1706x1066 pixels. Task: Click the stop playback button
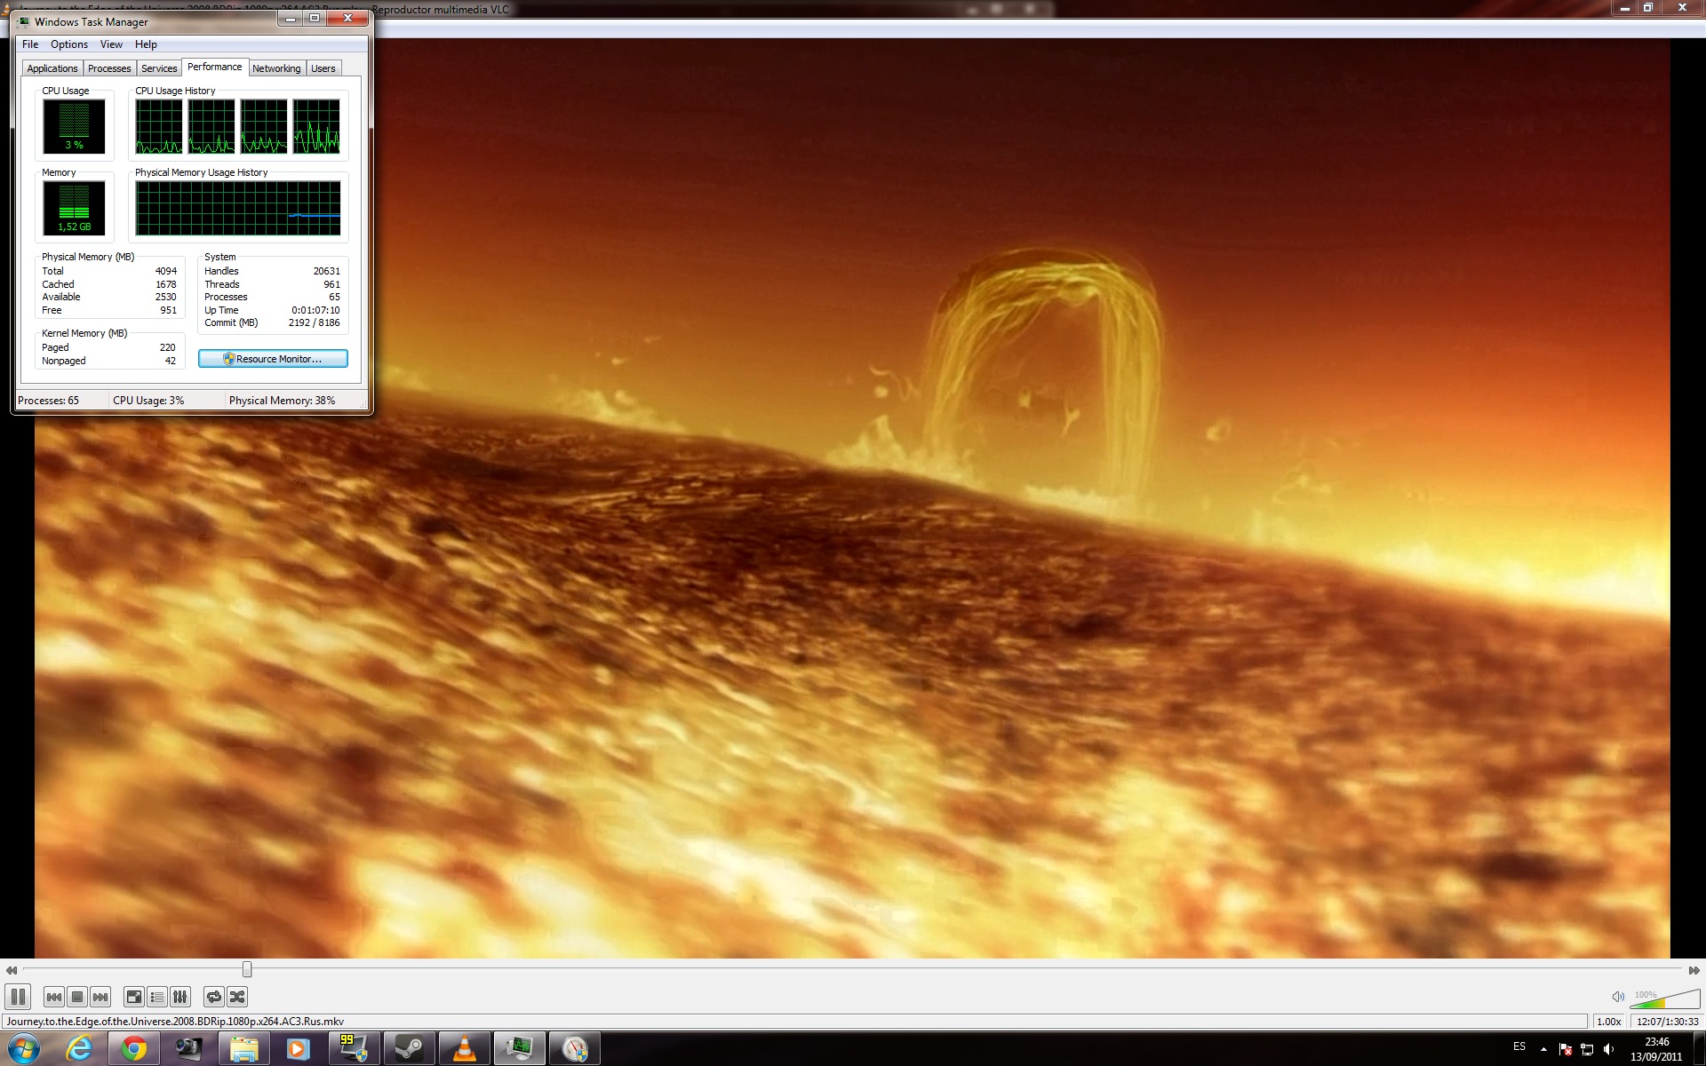click(77, 997)
